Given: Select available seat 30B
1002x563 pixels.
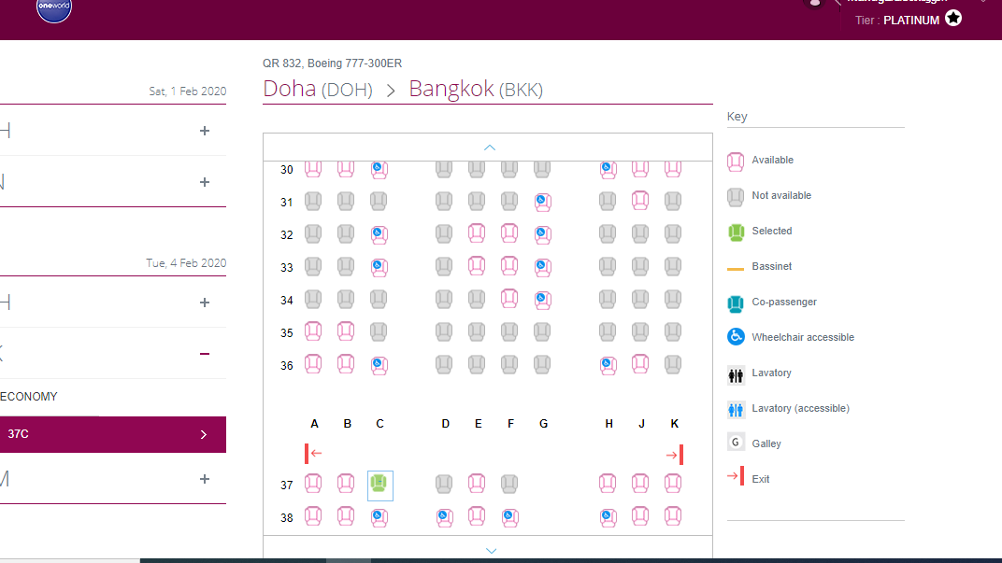Looking at the screenshot, I should pyautogui.click(x=346, y=169).
